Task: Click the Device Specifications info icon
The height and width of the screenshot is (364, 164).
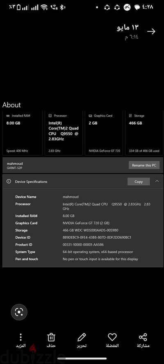Action: click(x=9, y=181)
